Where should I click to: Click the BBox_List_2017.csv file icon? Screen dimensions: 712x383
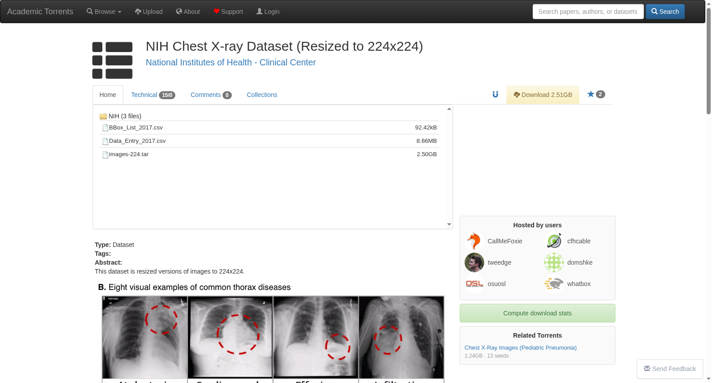pos(105,128)
